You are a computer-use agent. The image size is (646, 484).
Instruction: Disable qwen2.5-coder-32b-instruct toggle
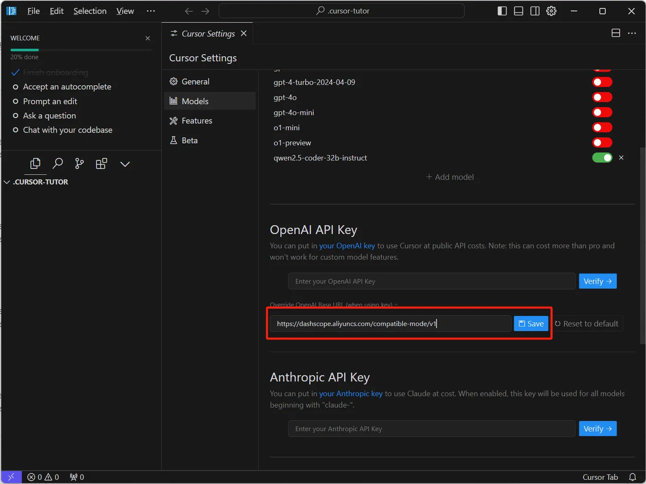pos(602,158)
